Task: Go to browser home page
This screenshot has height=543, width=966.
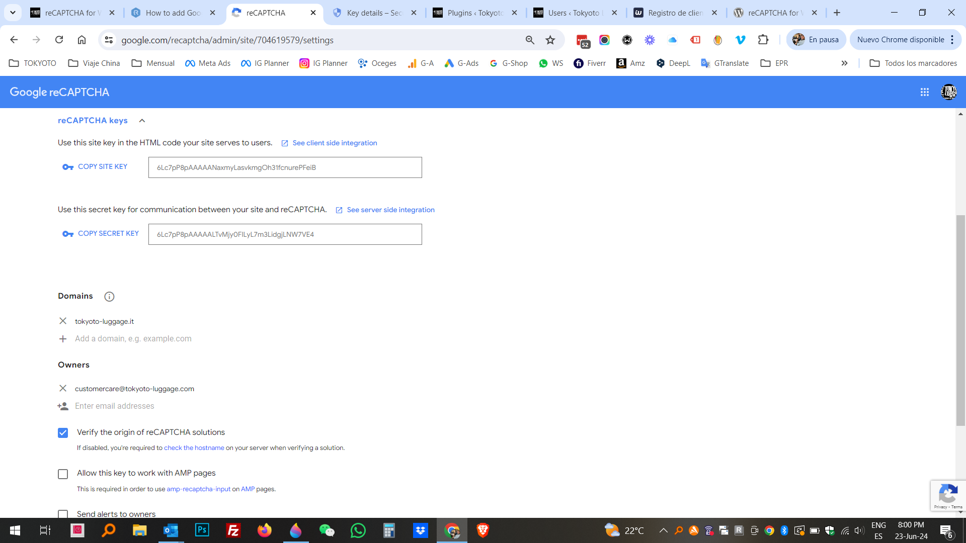Action: coord(82,40)
